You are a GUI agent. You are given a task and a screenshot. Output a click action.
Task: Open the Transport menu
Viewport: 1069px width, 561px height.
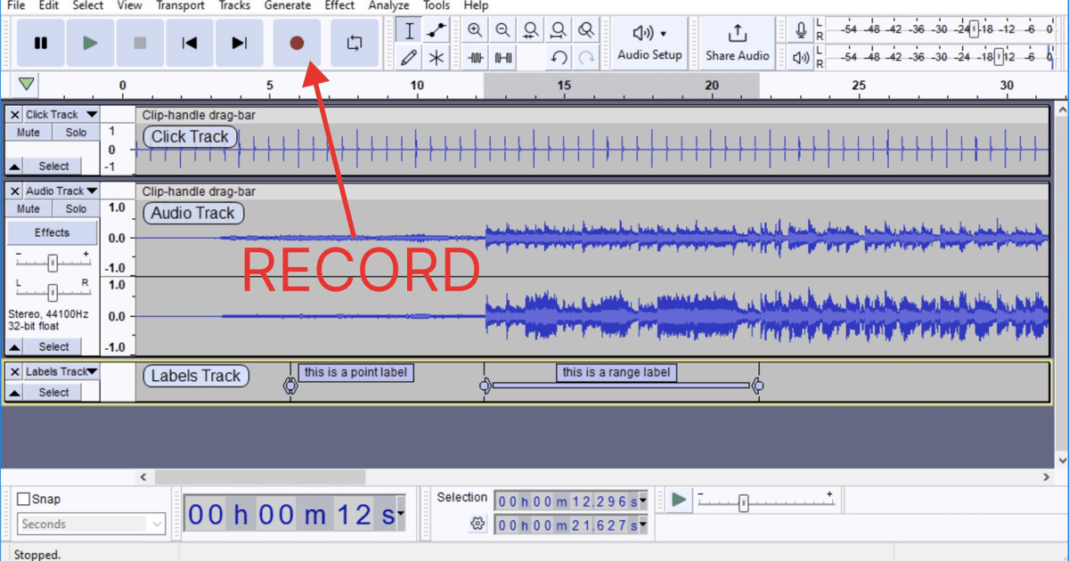pos(180,5)
